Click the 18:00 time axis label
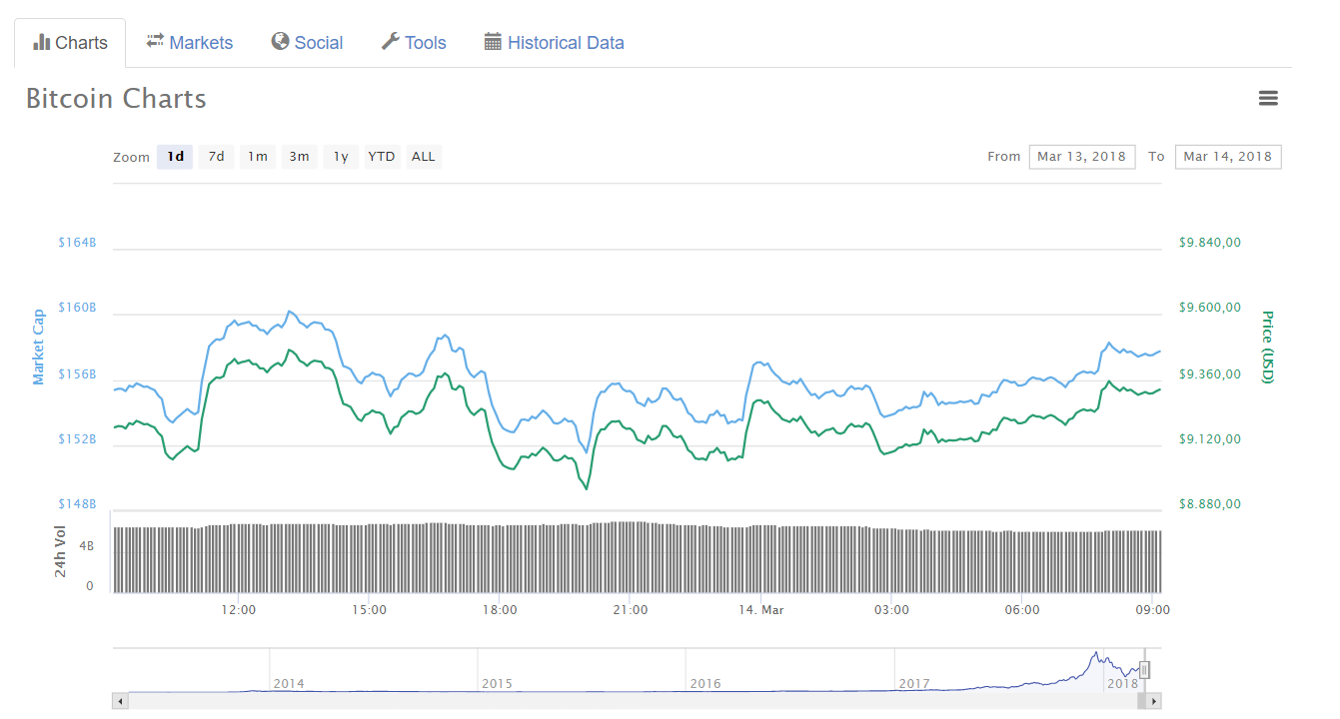1340x719 pixels. (x=500, y=610)
